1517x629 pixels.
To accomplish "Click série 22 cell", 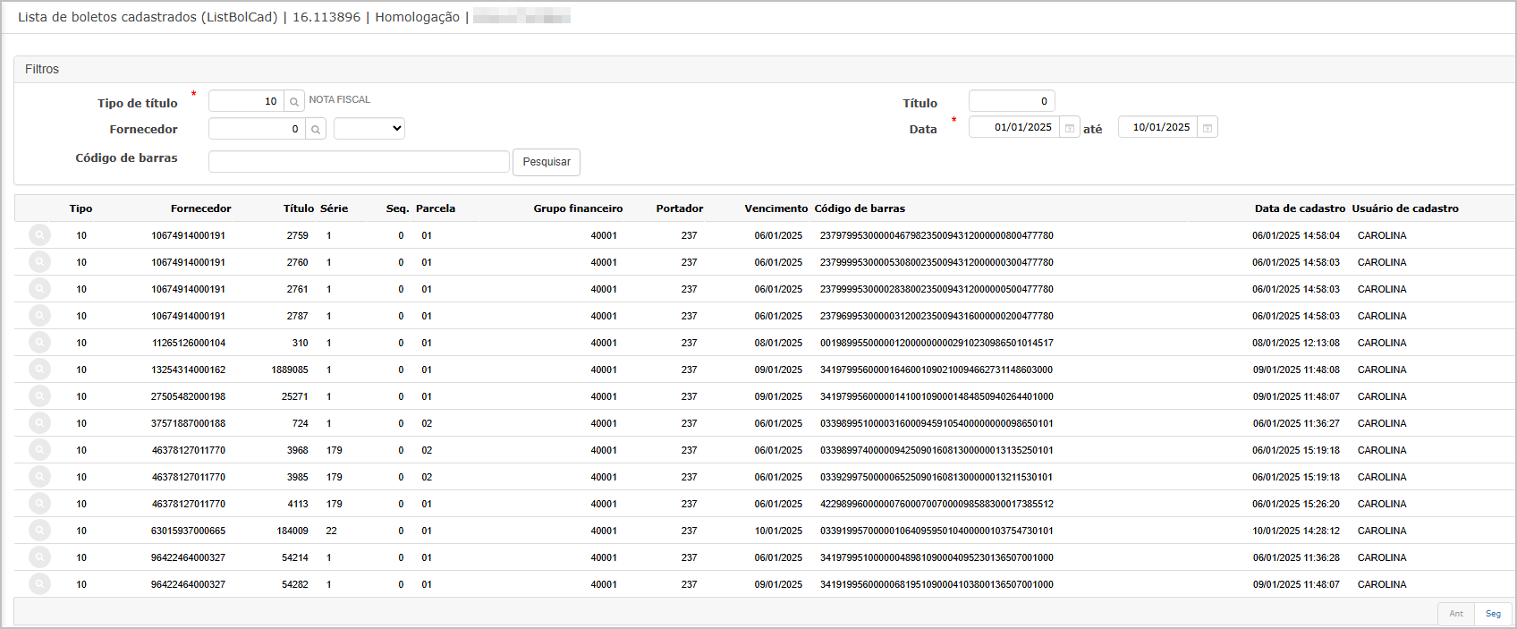I will click(332, 531).
